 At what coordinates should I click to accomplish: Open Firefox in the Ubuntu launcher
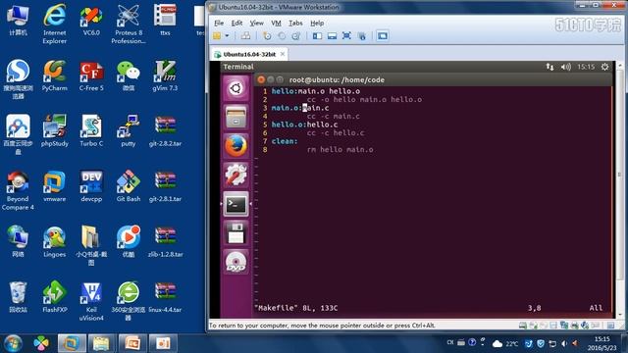pos(235,146)
